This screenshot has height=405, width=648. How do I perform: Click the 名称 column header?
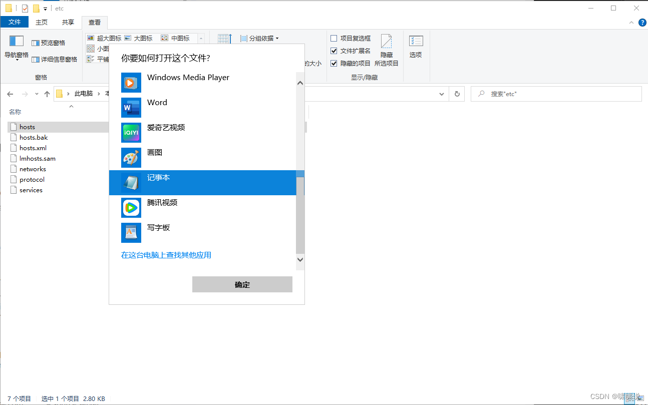coord(15,112)
